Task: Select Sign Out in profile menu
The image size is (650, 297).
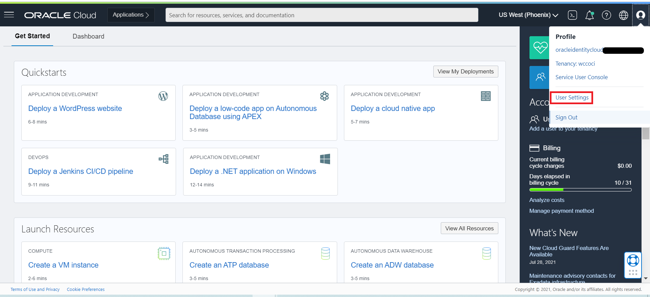Action: point(566,117)
